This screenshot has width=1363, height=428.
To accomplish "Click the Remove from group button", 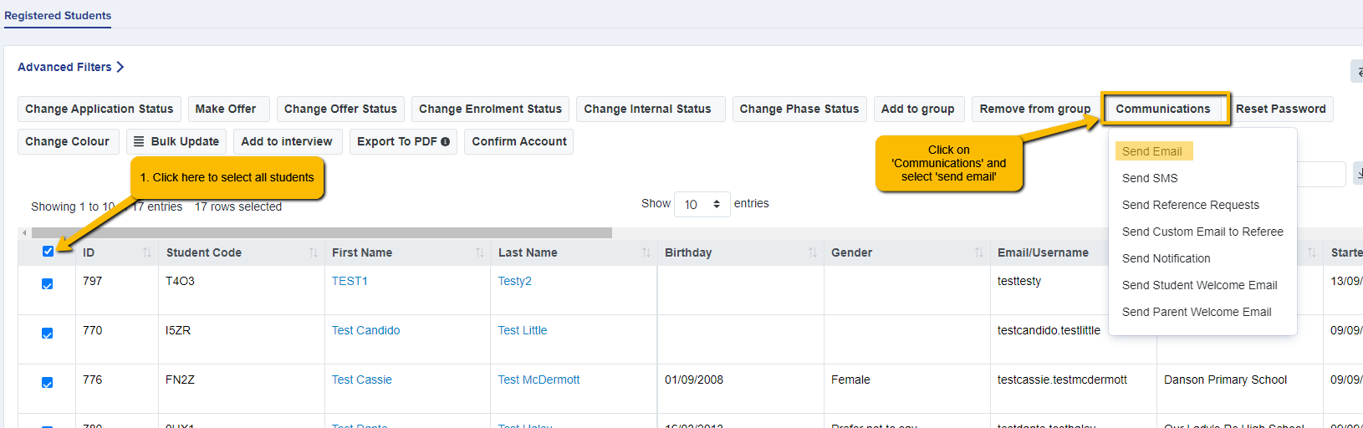I will pos(1035,109).
